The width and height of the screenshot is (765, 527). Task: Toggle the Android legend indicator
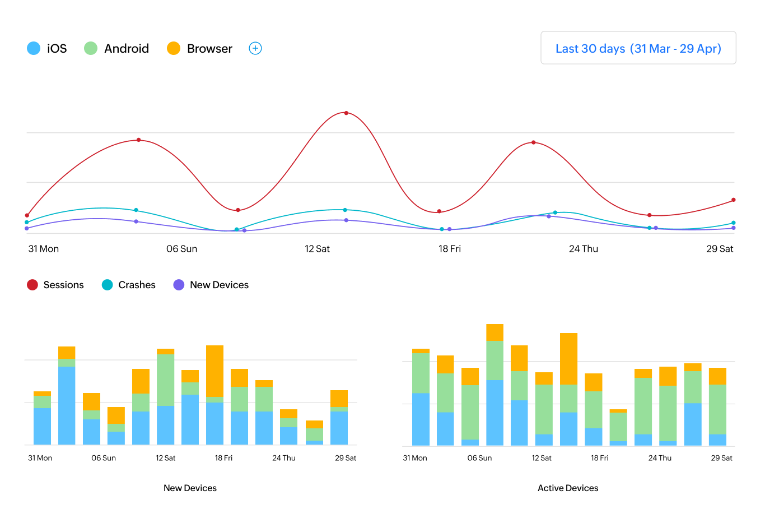[90, 48]
